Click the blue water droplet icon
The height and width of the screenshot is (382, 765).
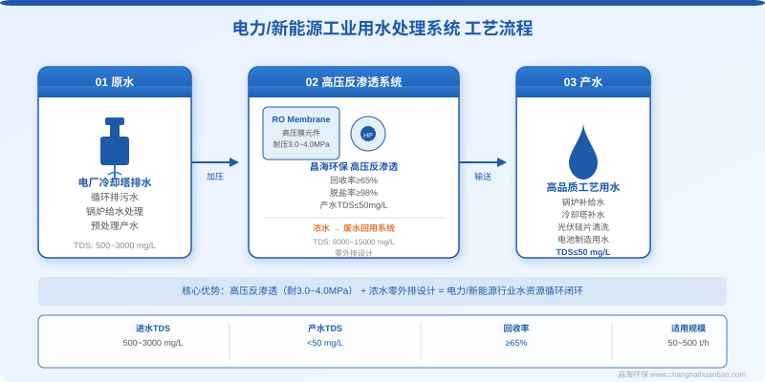(x=583, y=152)
